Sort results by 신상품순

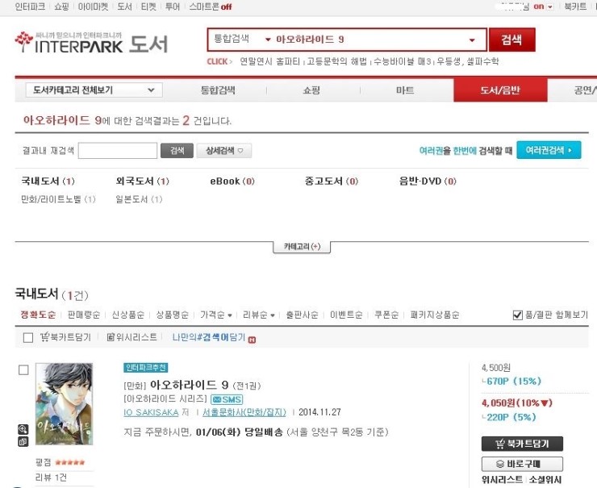point(128,315)
